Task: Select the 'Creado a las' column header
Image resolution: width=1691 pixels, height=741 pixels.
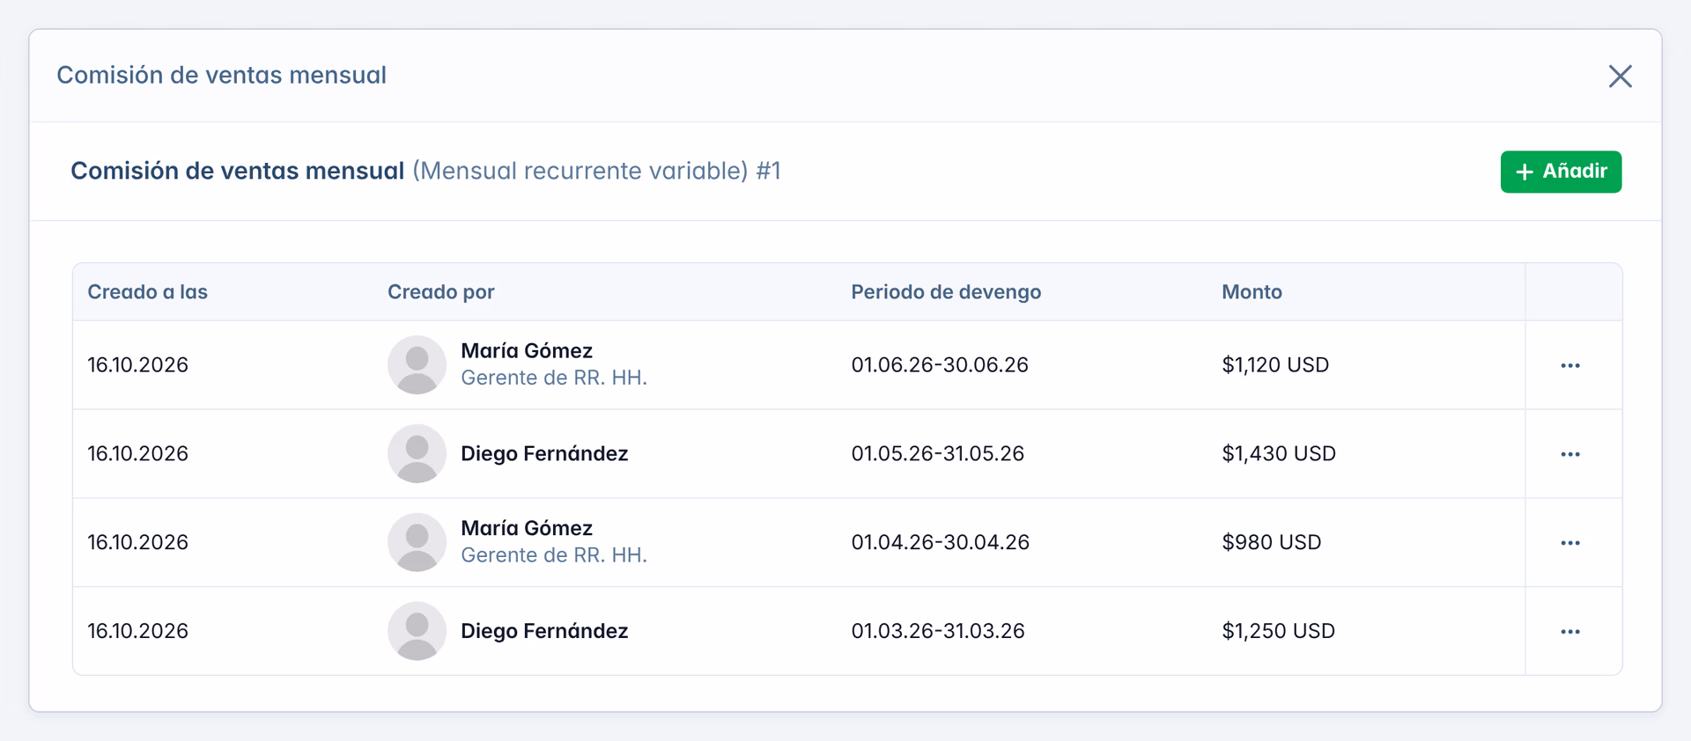Action: point(148,292)
